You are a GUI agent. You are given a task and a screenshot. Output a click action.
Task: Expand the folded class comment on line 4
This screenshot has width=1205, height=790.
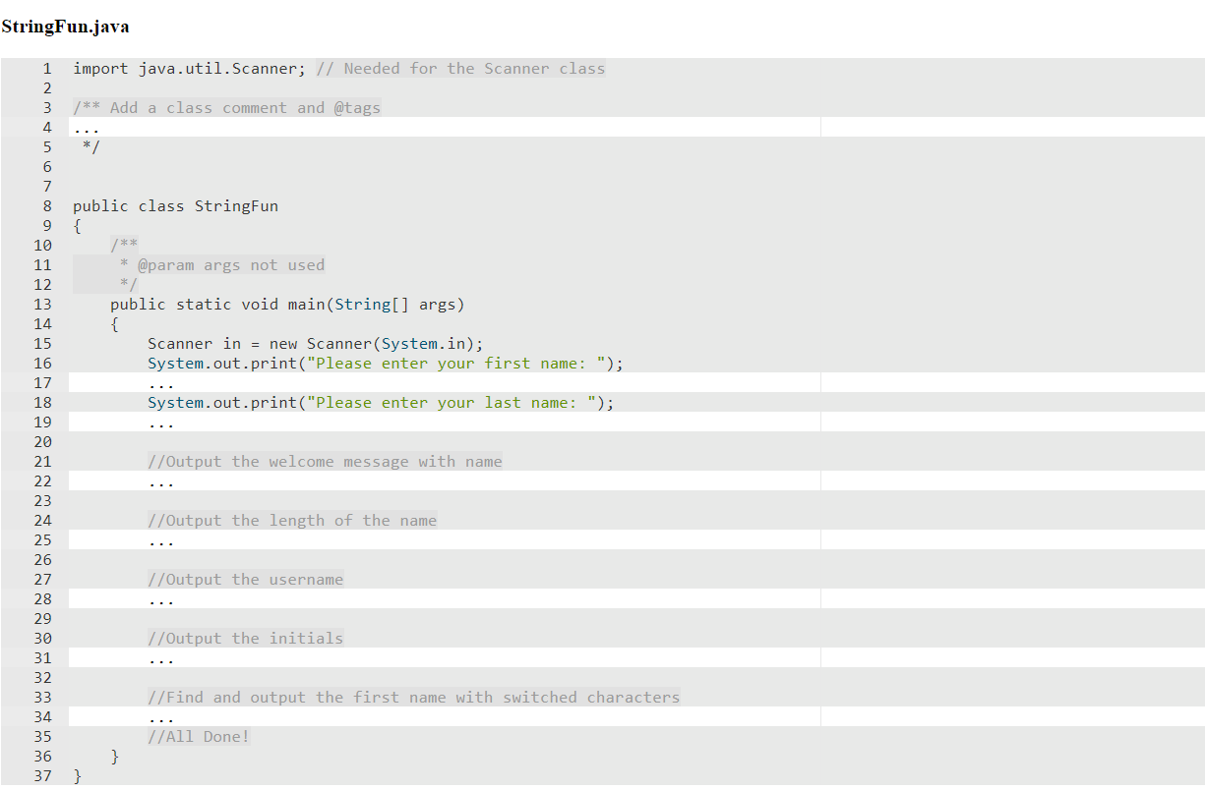pyautogui.click(x=86, y=127)
